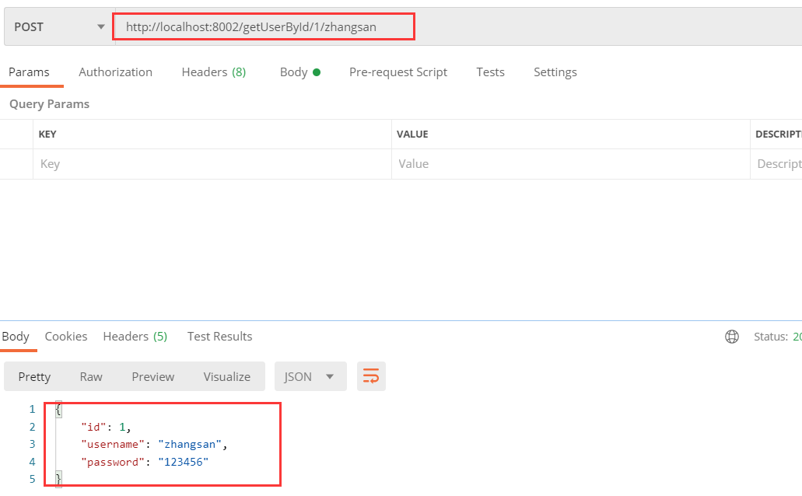Select the Visualize view button
Viewport: 802px width, 496px height.
tap(226, 377)
